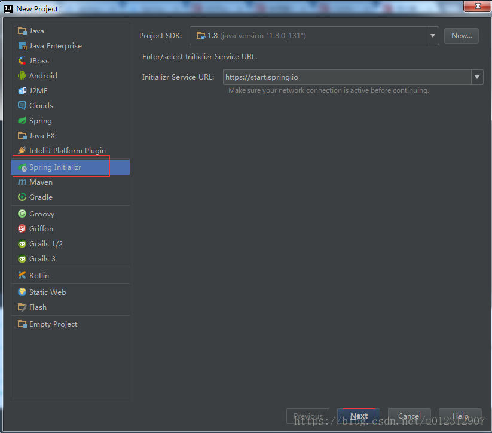492x433 pixels.
Task: Click the Groovy icon
Action: point(22,214)
